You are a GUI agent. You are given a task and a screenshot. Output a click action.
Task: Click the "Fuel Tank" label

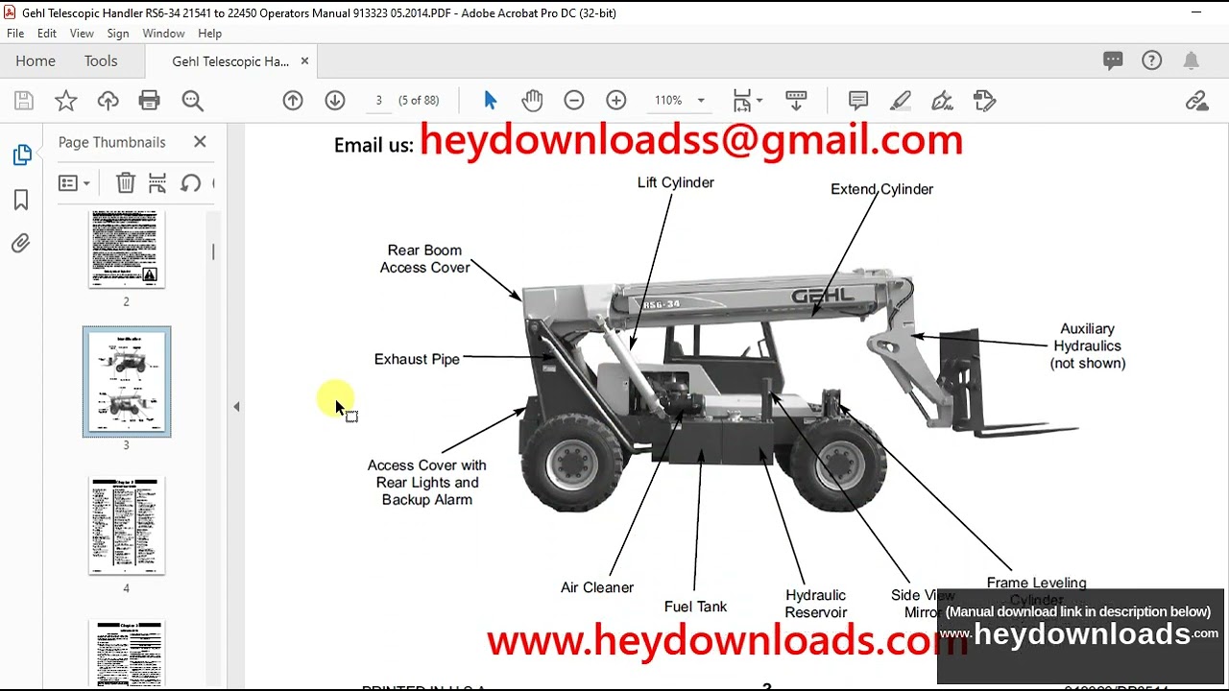click(695, 607)
